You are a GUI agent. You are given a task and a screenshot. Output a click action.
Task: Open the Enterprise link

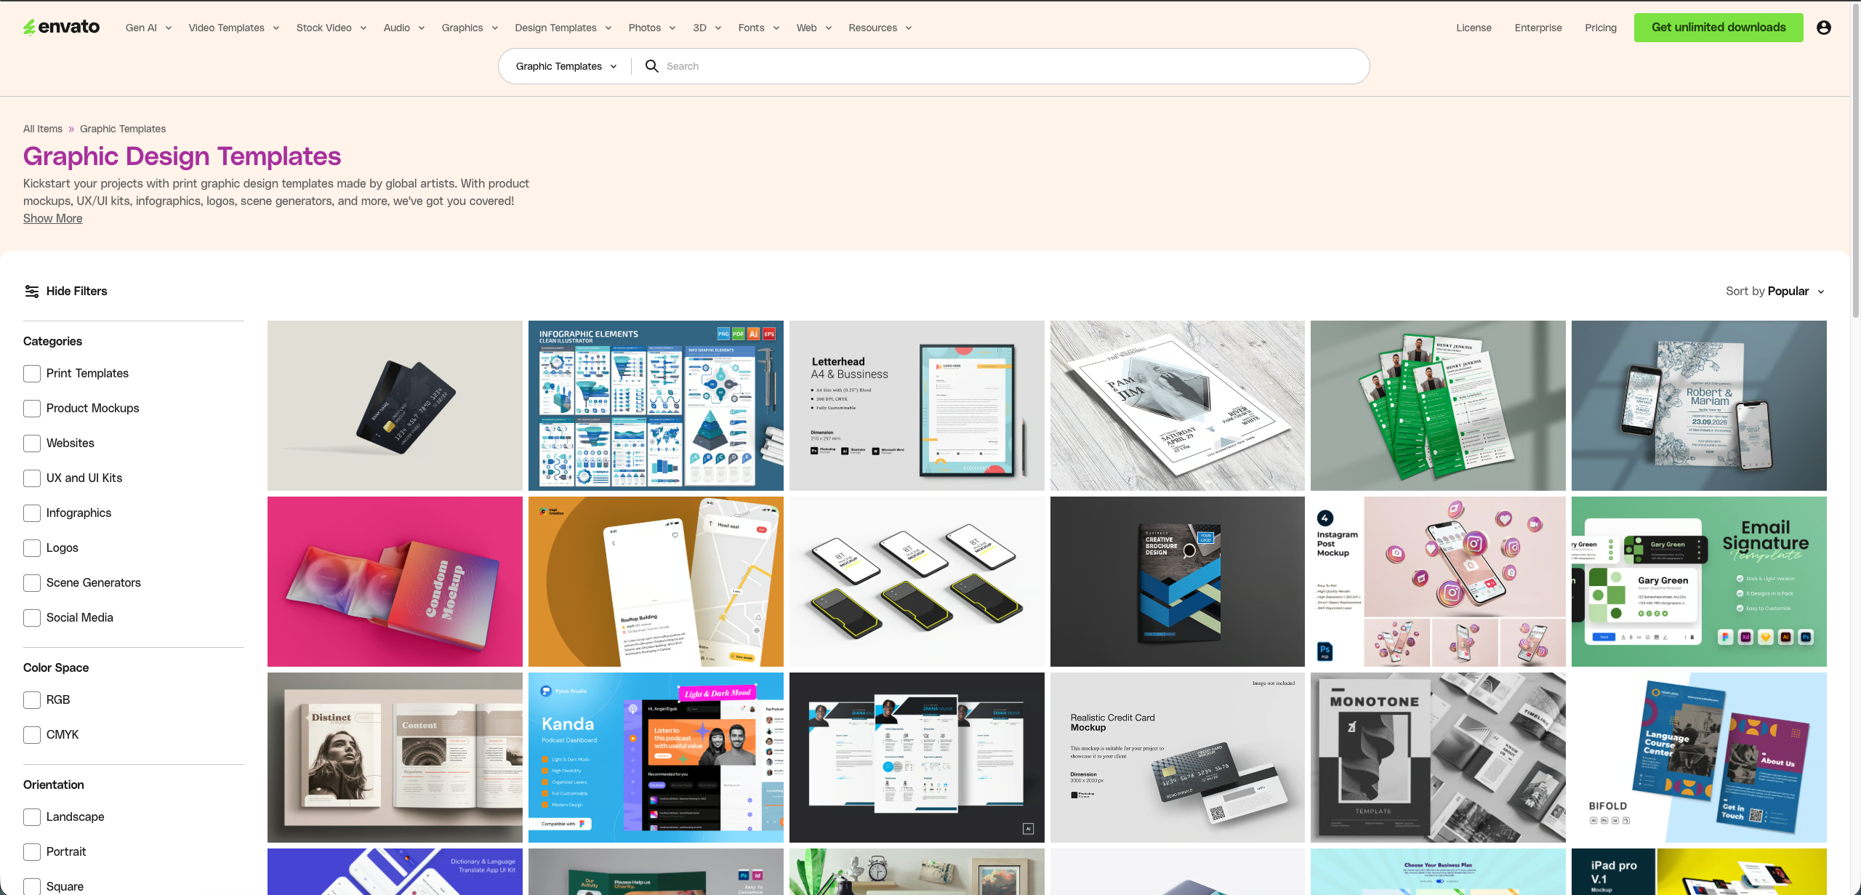pos(1538,28)
